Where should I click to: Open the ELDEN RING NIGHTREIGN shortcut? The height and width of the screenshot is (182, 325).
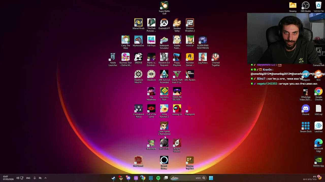point(203,42)
